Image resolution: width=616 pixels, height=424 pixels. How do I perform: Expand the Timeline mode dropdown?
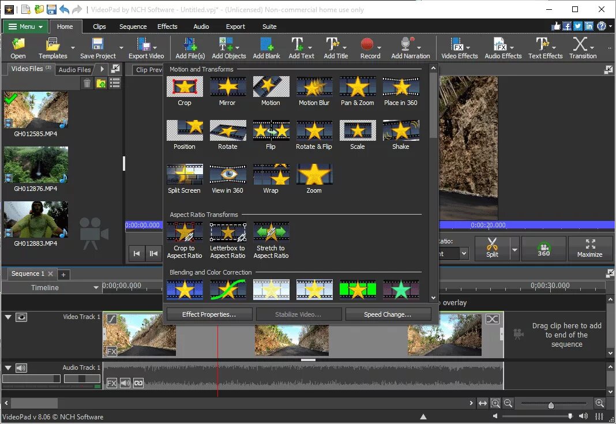tap(96, 288)
